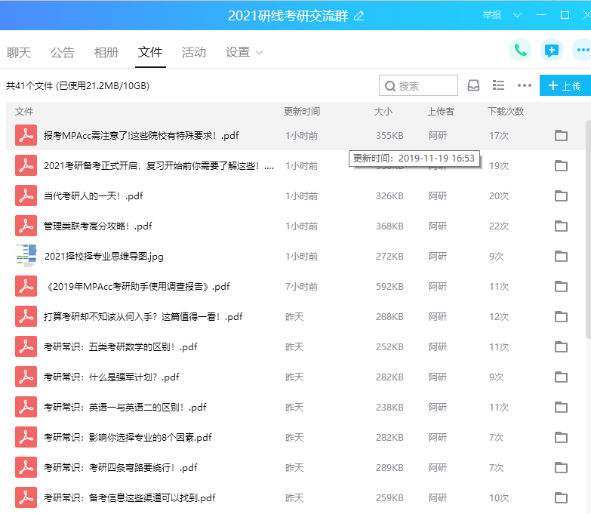The height and width of the screenshot is (514, 591).
Task: Click folder icon for 2021择校择专业思维导图.jpg row
Action: tap(561, 257)
